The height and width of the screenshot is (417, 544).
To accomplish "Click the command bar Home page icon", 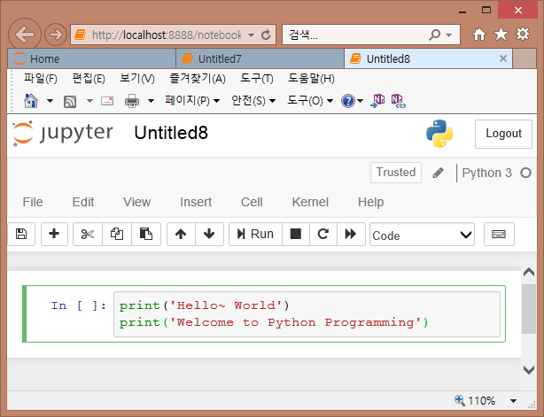I will (x=31, y=101).
